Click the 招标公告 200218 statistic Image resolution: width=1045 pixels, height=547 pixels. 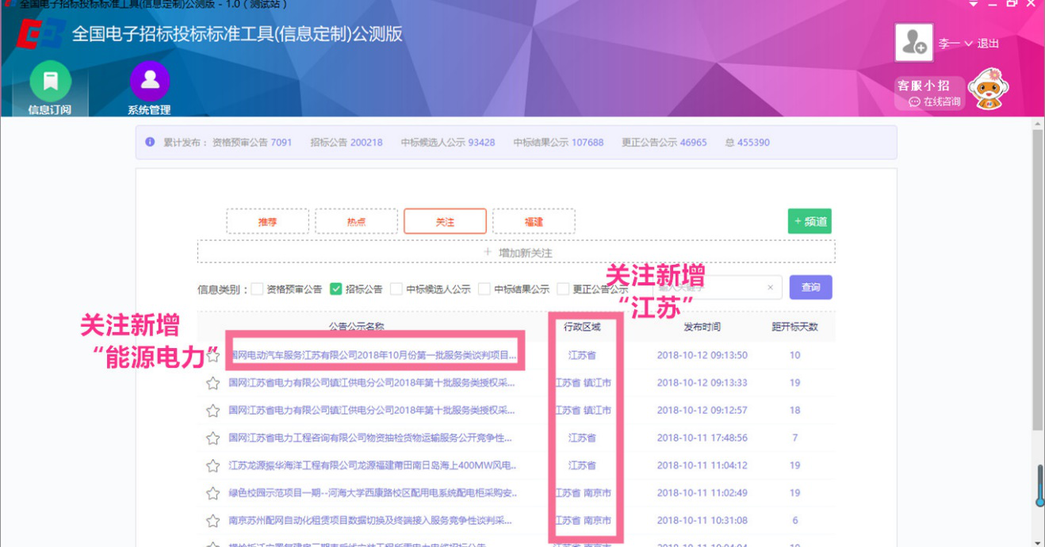(x=346, y=143)
